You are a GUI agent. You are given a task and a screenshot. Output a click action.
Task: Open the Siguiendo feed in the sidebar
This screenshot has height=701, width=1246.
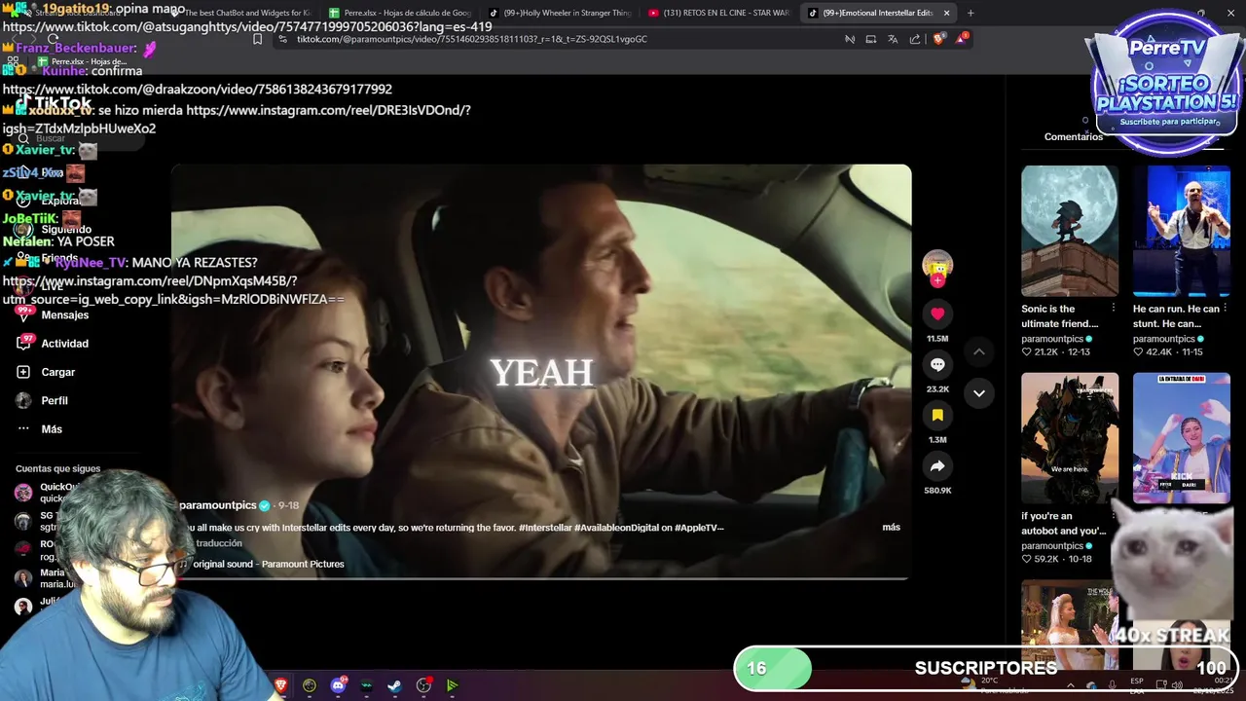coord(65,230)
